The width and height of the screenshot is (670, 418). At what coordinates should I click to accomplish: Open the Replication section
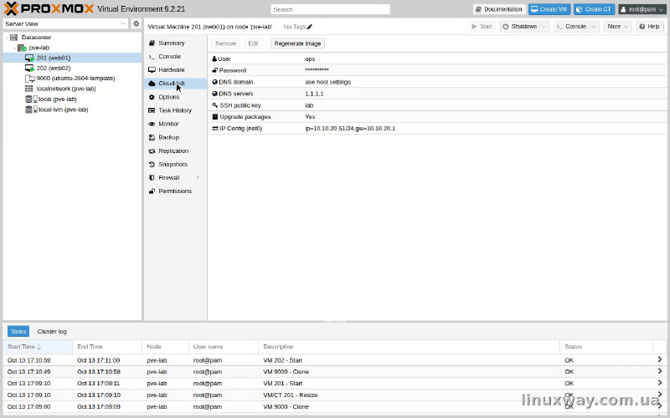point(175,151)
